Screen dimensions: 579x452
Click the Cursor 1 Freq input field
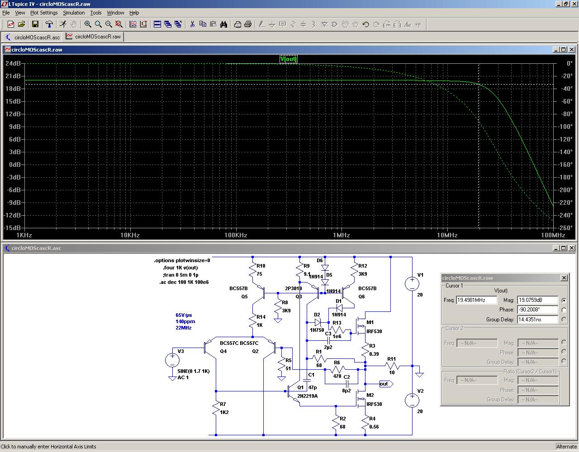(476, 300)
